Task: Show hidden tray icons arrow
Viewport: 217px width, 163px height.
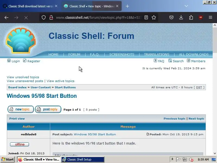Action: [x=172, y=159]
